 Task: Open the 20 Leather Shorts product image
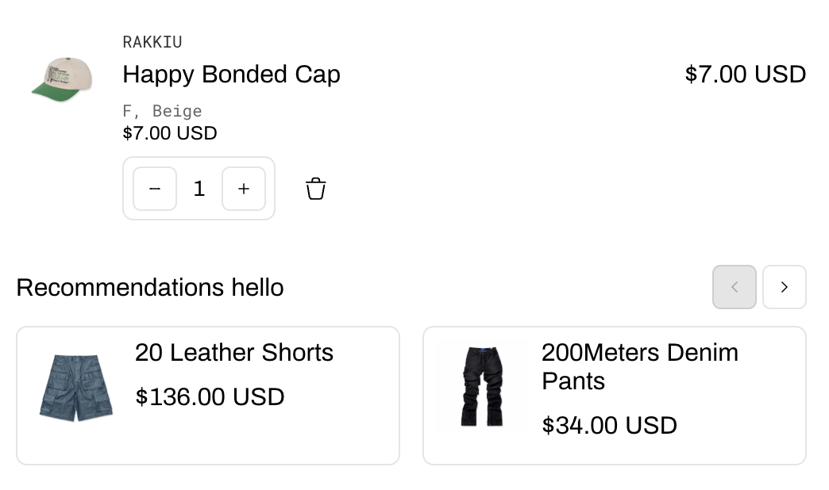coord(76,388)
